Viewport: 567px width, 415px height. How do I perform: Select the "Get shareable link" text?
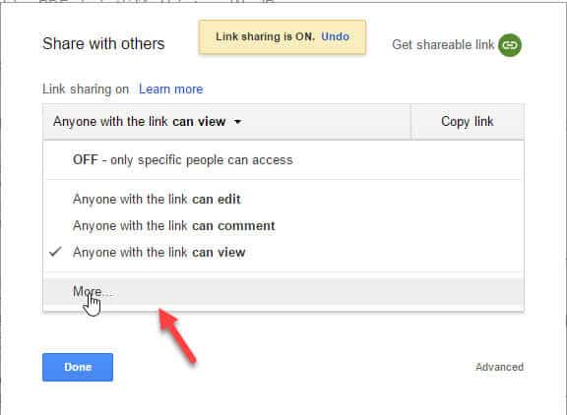tap(443, 45)
